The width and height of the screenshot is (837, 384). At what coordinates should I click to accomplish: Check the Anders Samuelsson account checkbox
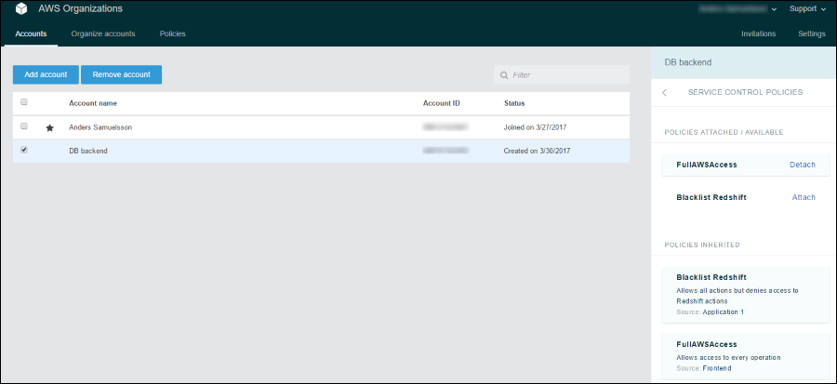tap(24, 127)
